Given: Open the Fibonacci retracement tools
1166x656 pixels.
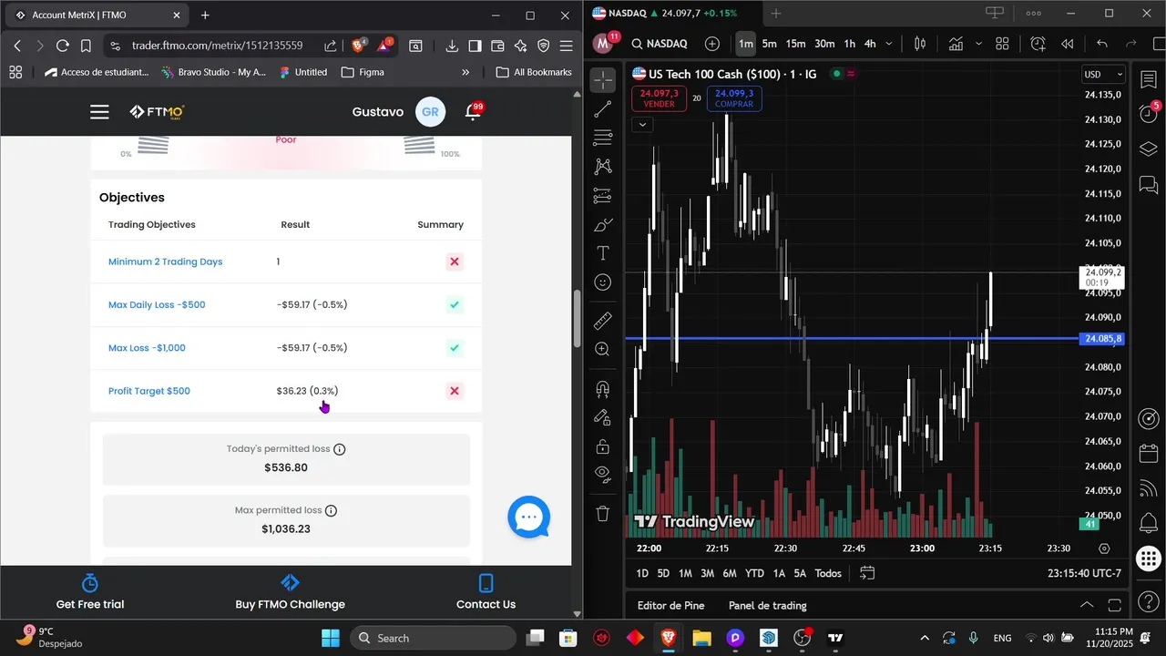Looking at the screenshot, I should [x=603, y=138].
